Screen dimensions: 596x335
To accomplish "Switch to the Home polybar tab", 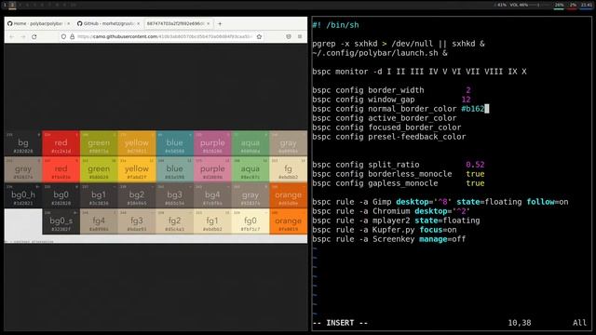I will click(38, 23).
